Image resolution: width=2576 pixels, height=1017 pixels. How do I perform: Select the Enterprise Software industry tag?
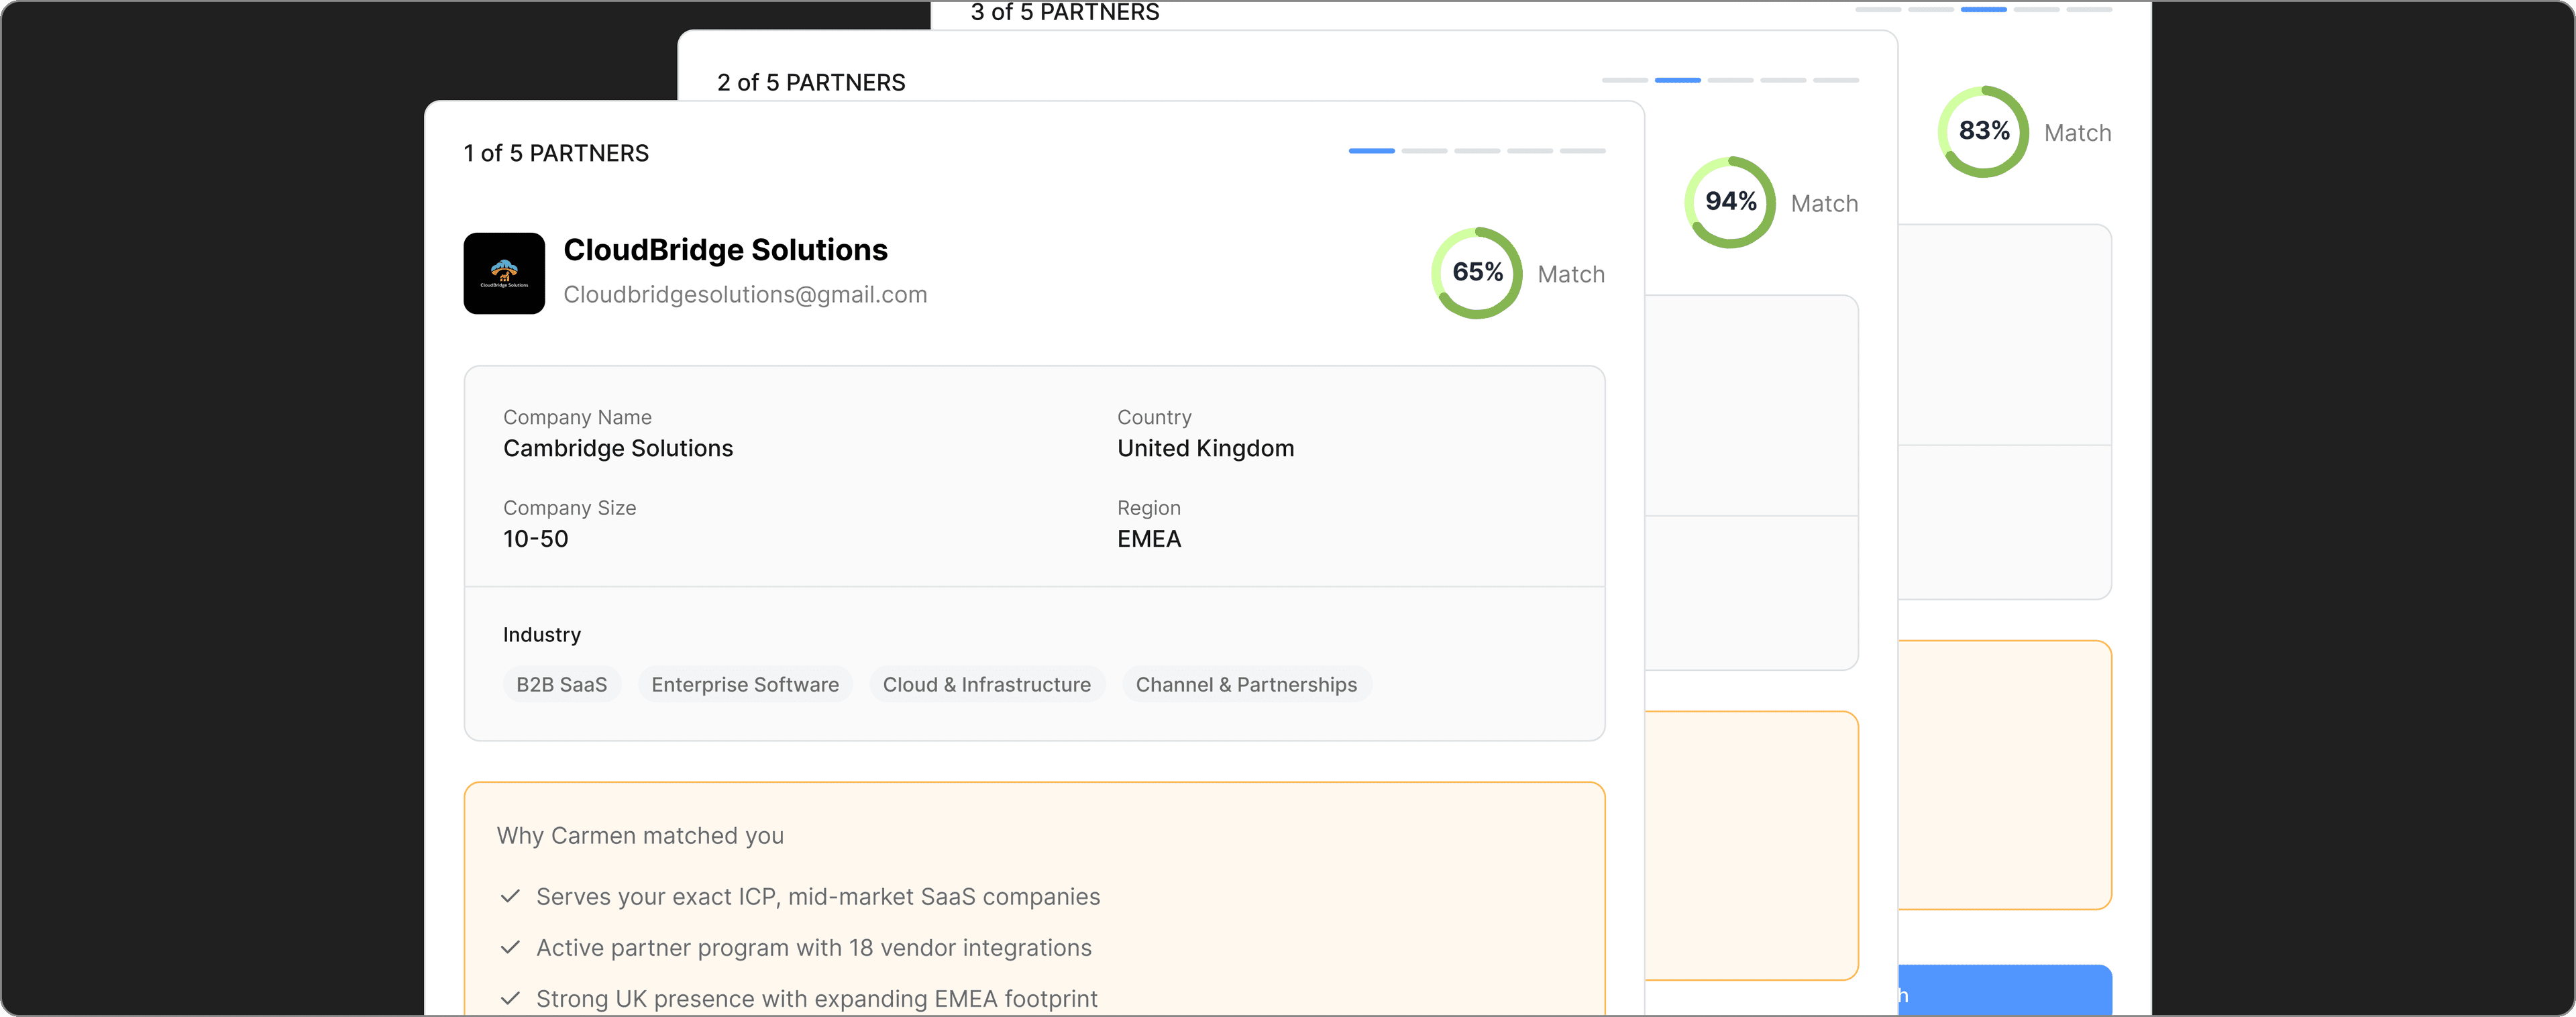point(745,684)
